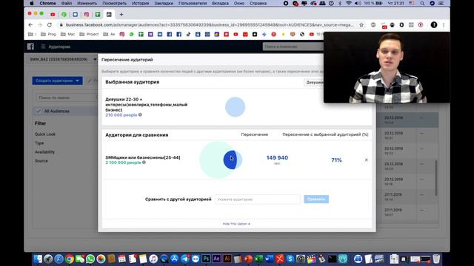Open Google Chrome from the dock

[69, 259]
